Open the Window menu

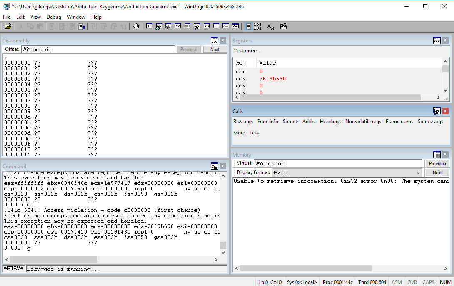76,17
